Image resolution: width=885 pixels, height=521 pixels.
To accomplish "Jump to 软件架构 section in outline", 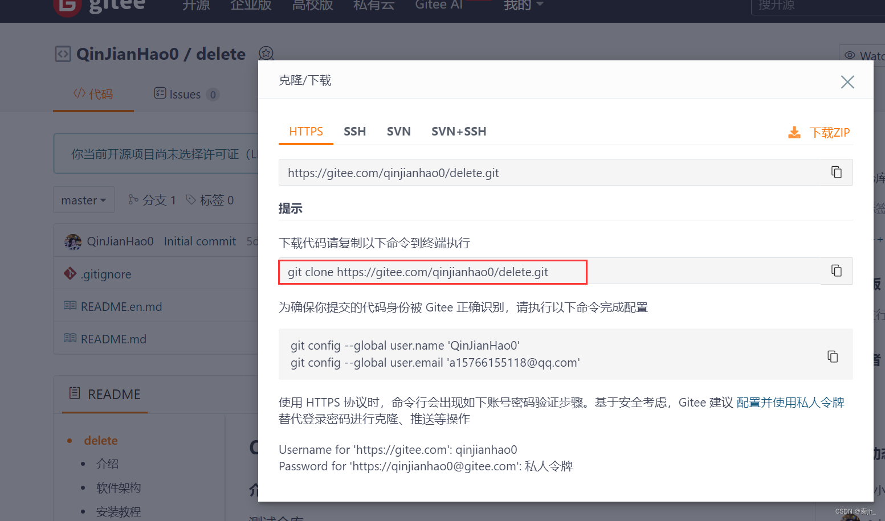I will [x=119, y=488].
